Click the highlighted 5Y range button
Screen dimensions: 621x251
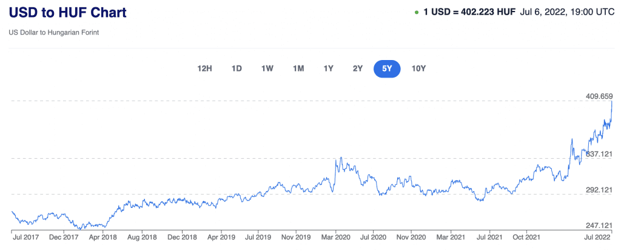pyautogui.click(x=387, y=69)
